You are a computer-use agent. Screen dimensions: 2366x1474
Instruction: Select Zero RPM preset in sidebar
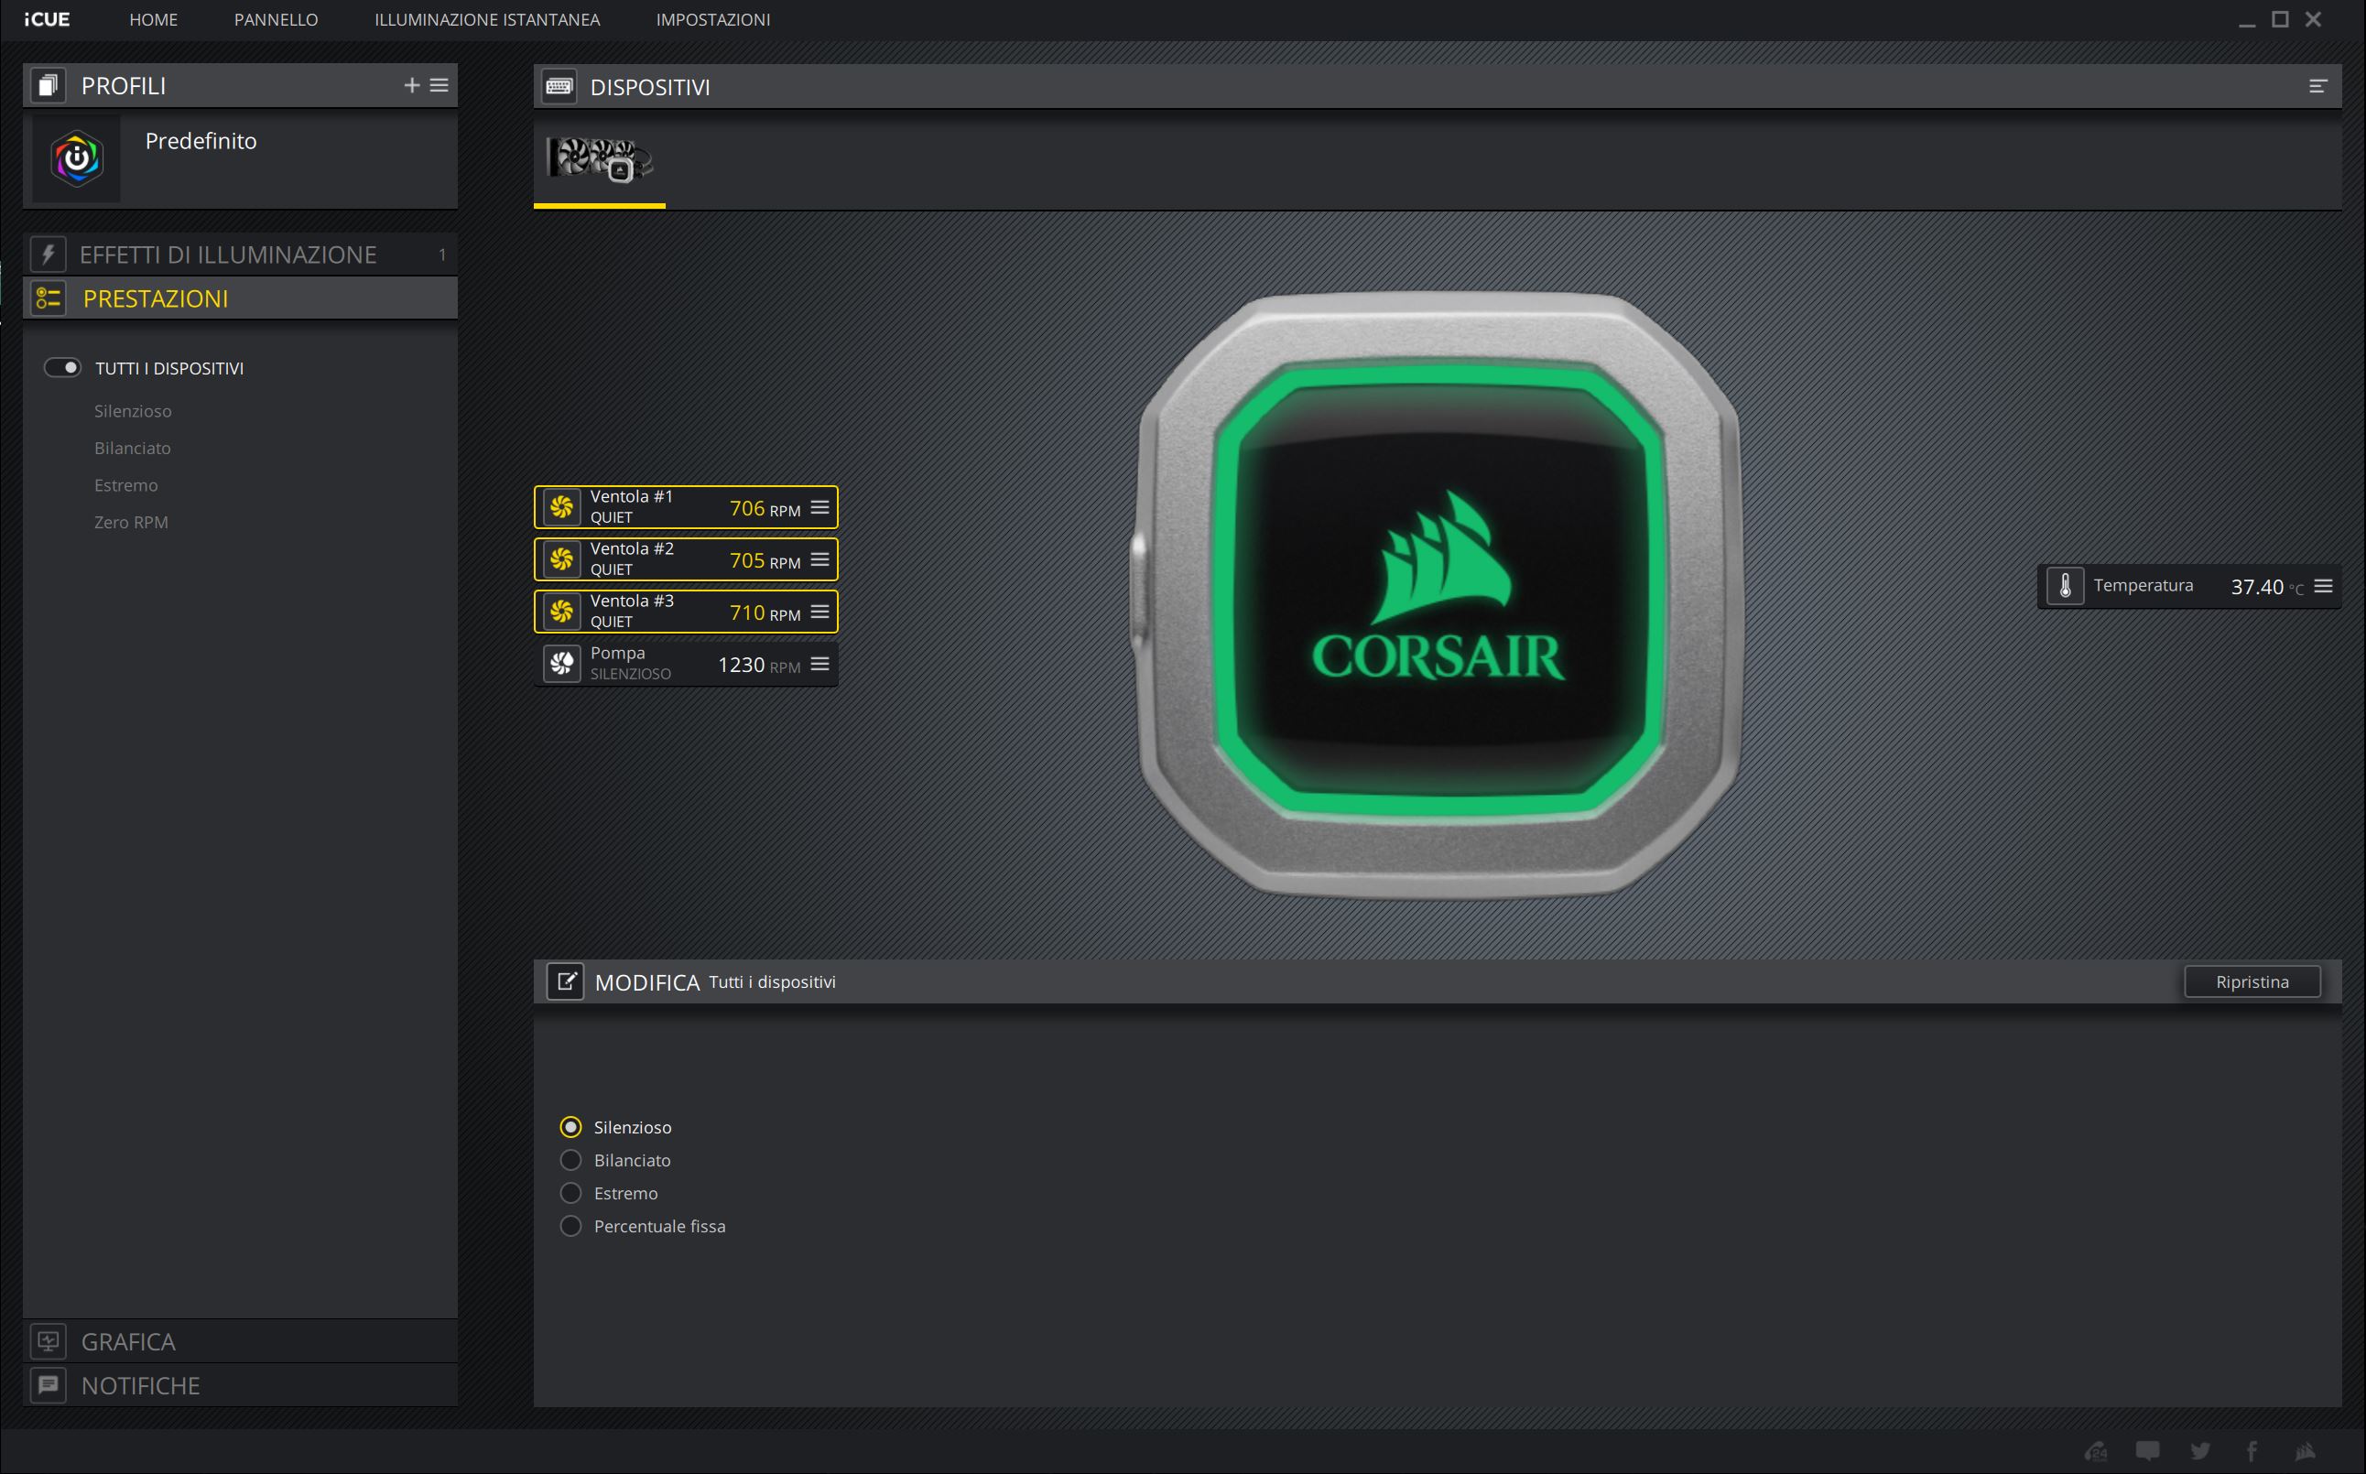tap(131, 523)
